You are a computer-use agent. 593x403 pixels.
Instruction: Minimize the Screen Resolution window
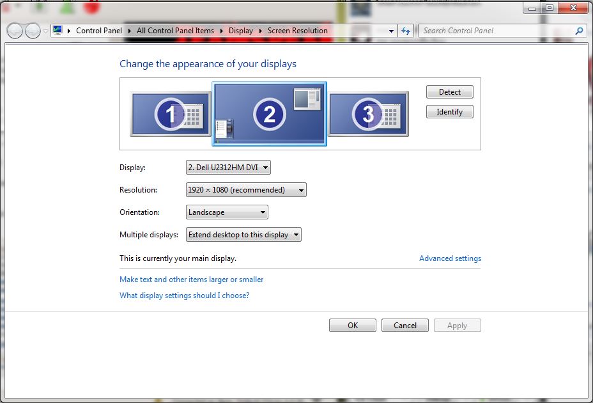coord(532,8)
